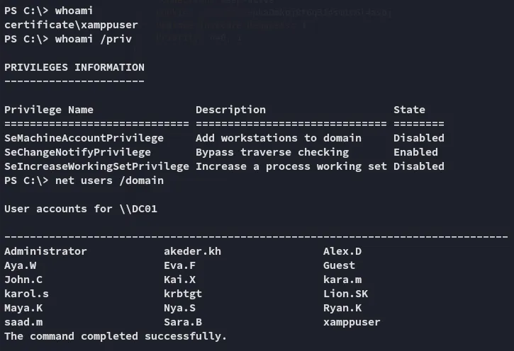The image size is (514, 351).
Task: Select the SeChangeNotifyPrivilege entry
Action: (x=77, y=152)
